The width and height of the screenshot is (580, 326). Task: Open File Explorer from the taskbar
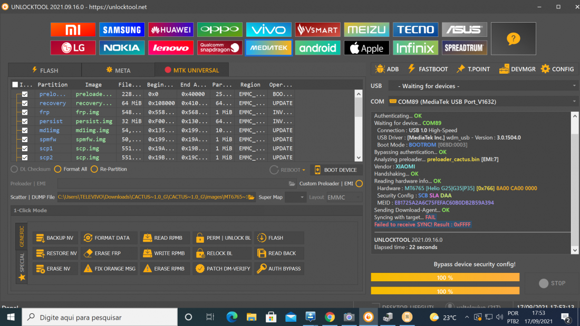(252, 317)
